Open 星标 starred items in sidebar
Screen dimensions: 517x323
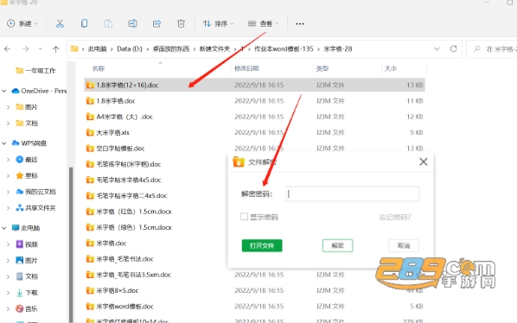click(x=27, y=175)
